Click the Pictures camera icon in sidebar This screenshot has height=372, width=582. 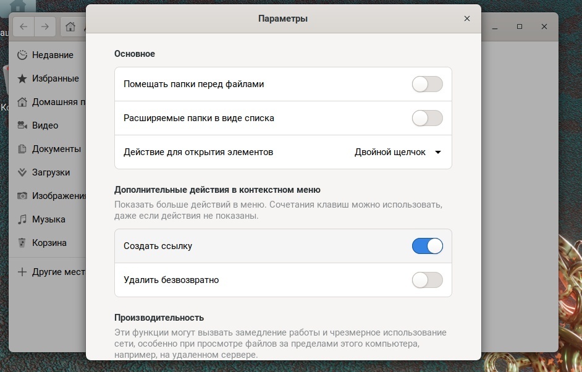(x=22, y=196)
